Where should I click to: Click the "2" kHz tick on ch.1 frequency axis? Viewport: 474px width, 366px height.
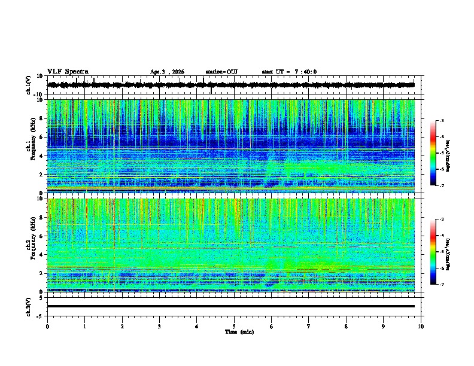(41, 175)
